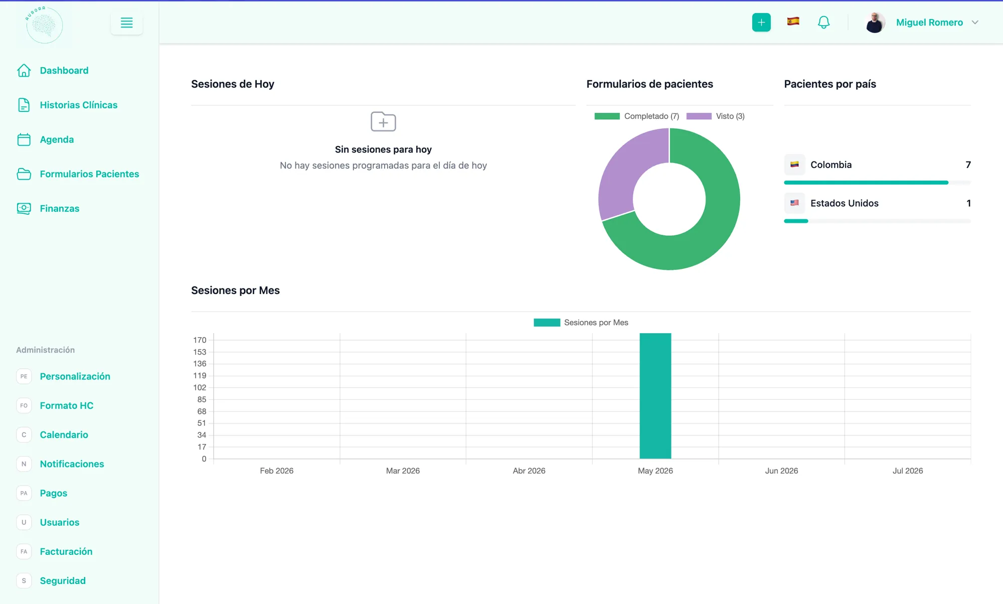Click the add-session folder plus icon
Viewport: 1003px width, 604px height.
[383, 121]
